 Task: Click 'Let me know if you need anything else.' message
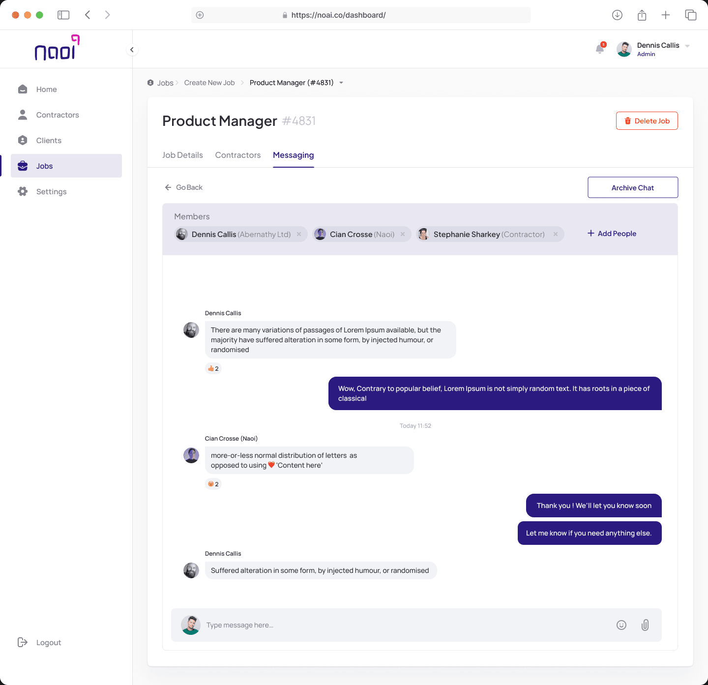590,533
